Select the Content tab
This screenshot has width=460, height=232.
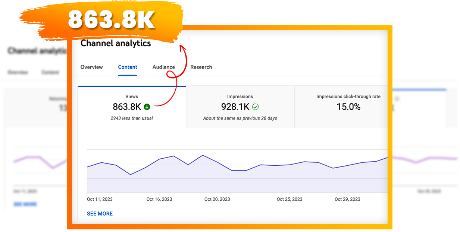point(128,67)
